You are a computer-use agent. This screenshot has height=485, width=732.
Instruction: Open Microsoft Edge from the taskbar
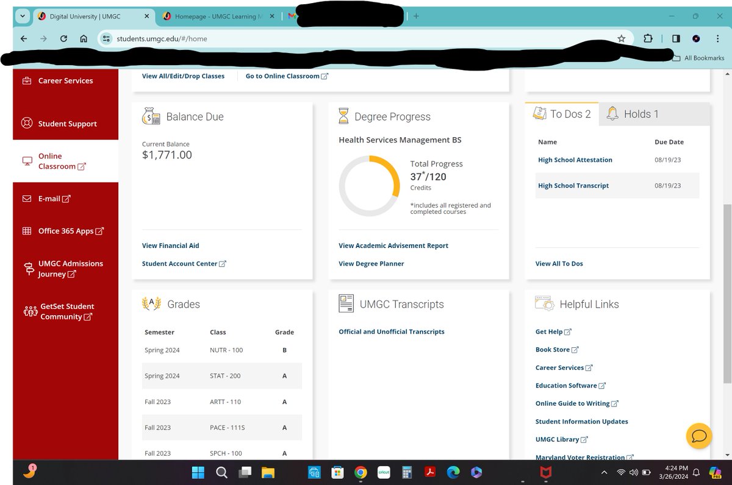click(453, 472)
